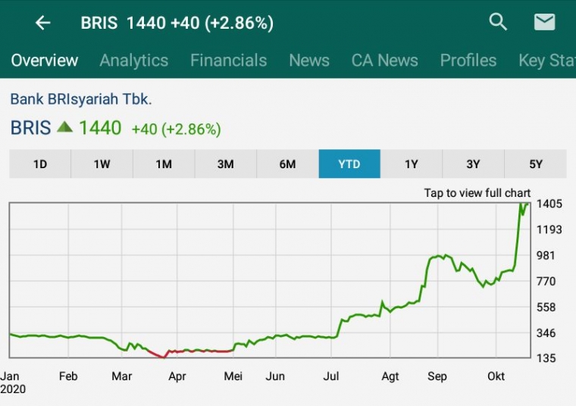Tap the Sep axis label
The width and height of the screenshot is (576, 406).
click(x=437, y=376)
